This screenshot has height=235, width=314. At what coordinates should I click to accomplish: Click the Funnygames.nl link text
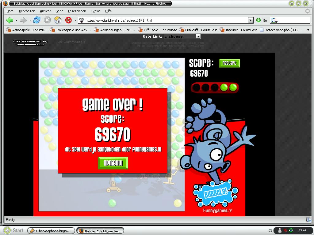(x=217, y=211)
